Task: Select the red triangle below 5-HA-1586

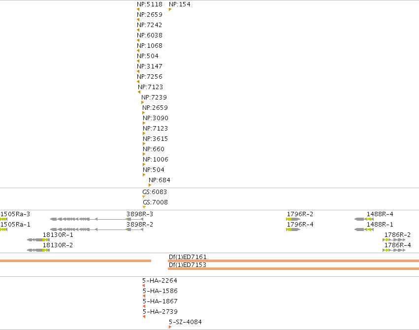Action: pos(144,296)
